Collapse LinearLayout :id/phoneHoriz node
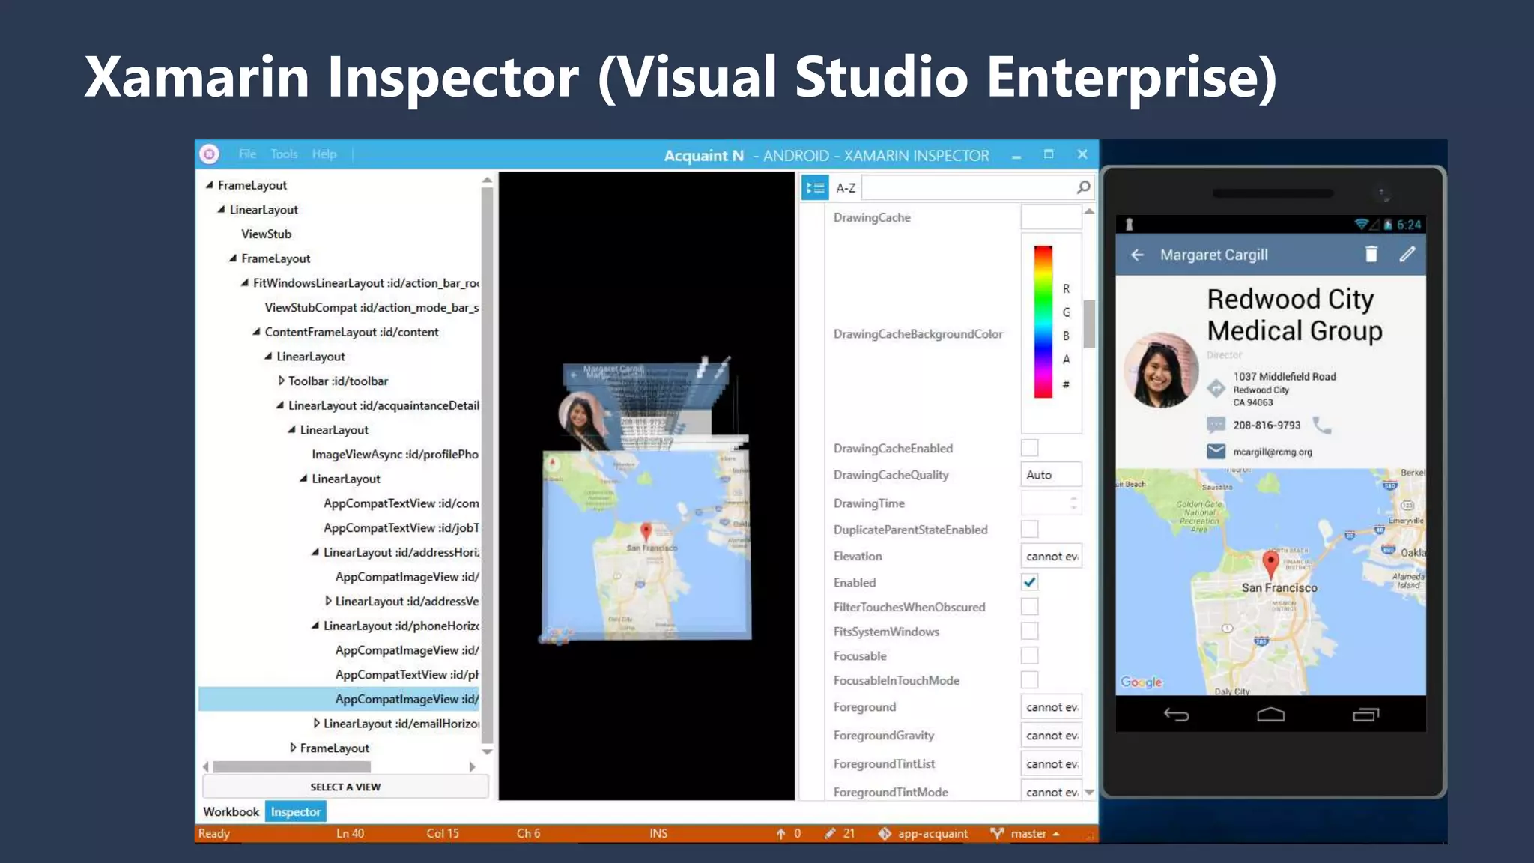 (x=315, y=625)
